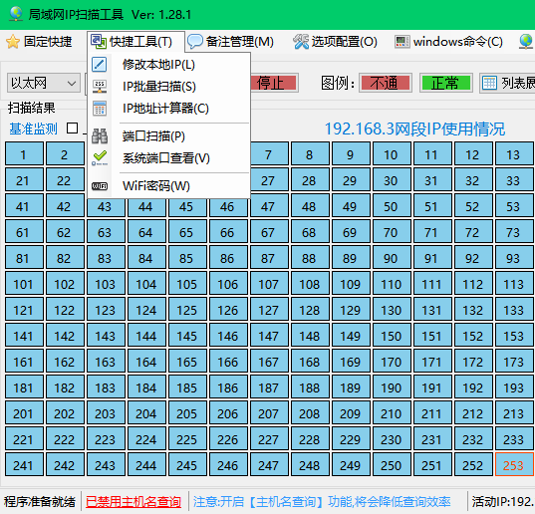This screenshot has width=535, height=514.
Task: Click the green checkmark icon for 系统端口查看
Action: 100,158
